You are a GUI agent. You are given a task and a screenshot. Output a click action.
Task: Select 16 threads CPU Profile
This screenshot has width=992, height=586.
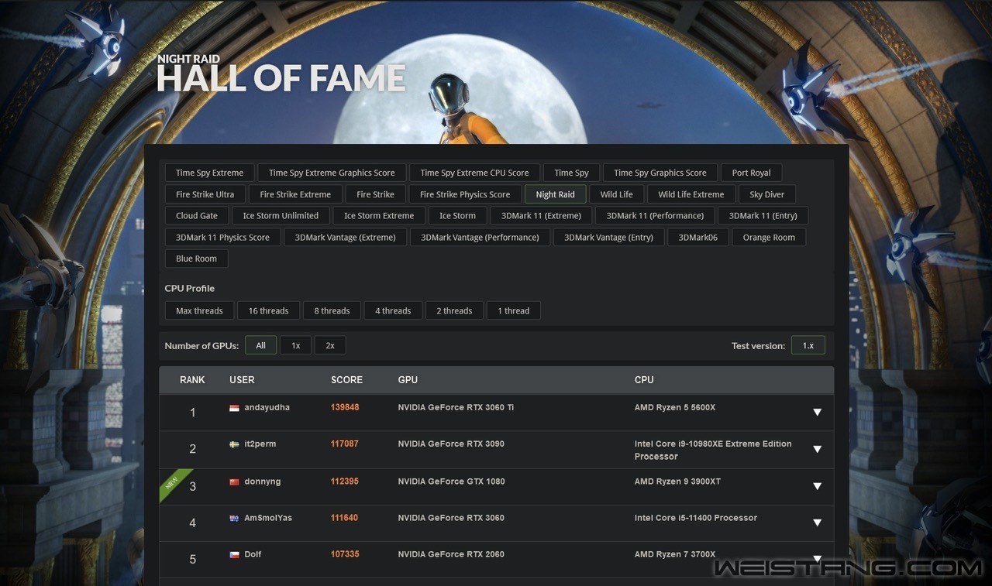click(268, 310)
